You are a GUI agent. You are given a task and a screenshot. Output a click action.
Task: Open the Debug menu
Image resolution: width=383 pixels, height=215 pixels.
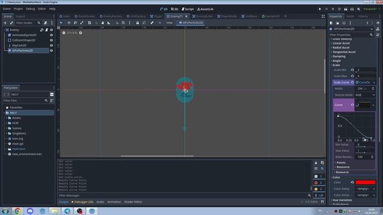point(31,9)
